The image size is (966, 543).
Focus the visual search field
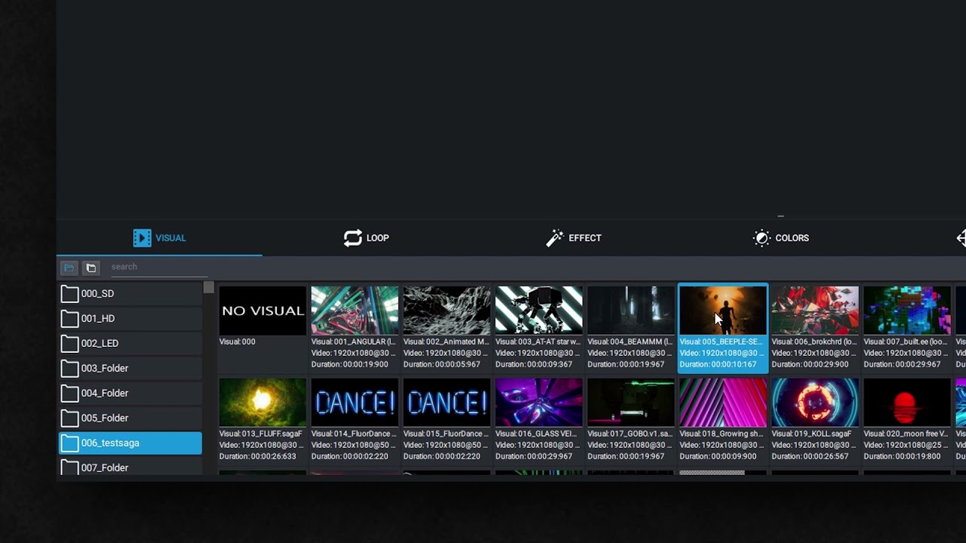158,267
